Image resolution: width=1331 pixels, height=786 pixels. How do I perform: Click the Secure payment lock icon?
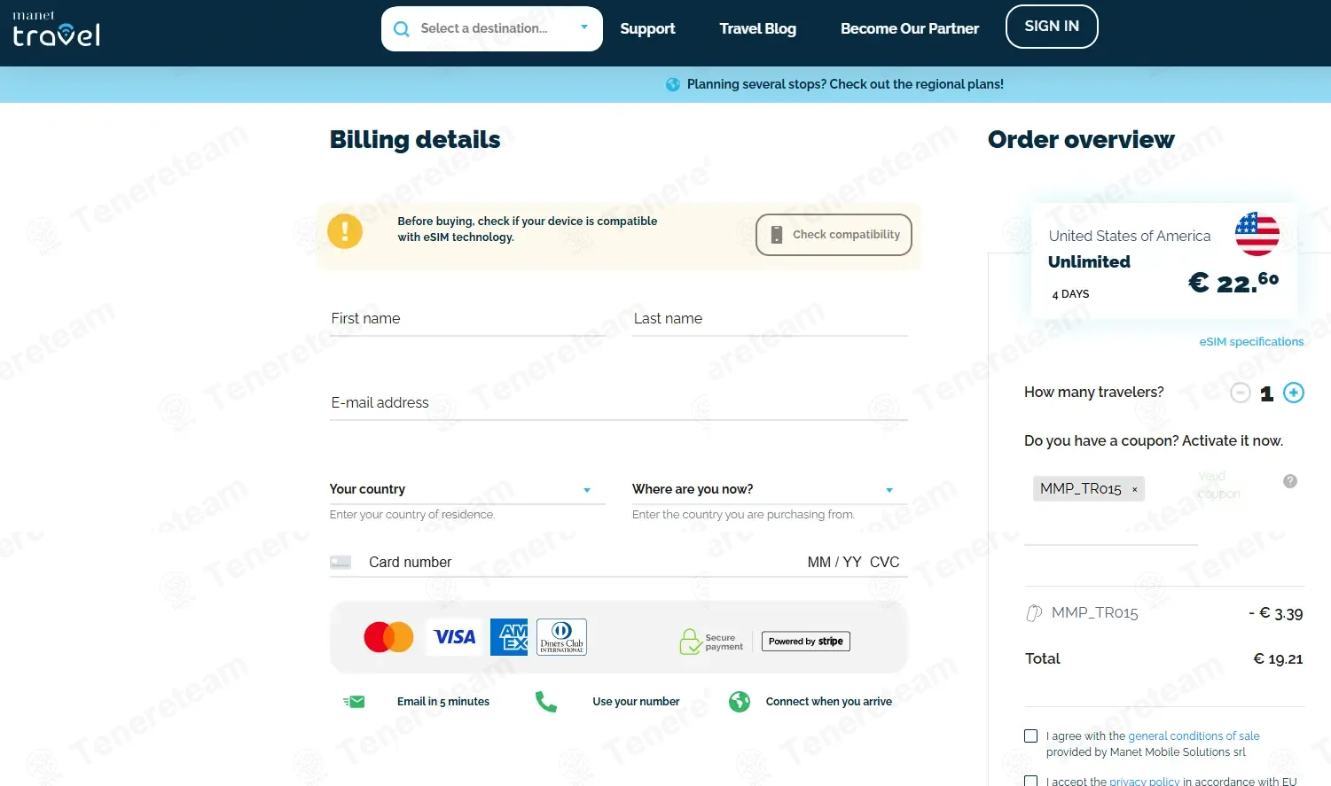click(x=690, y=642)
